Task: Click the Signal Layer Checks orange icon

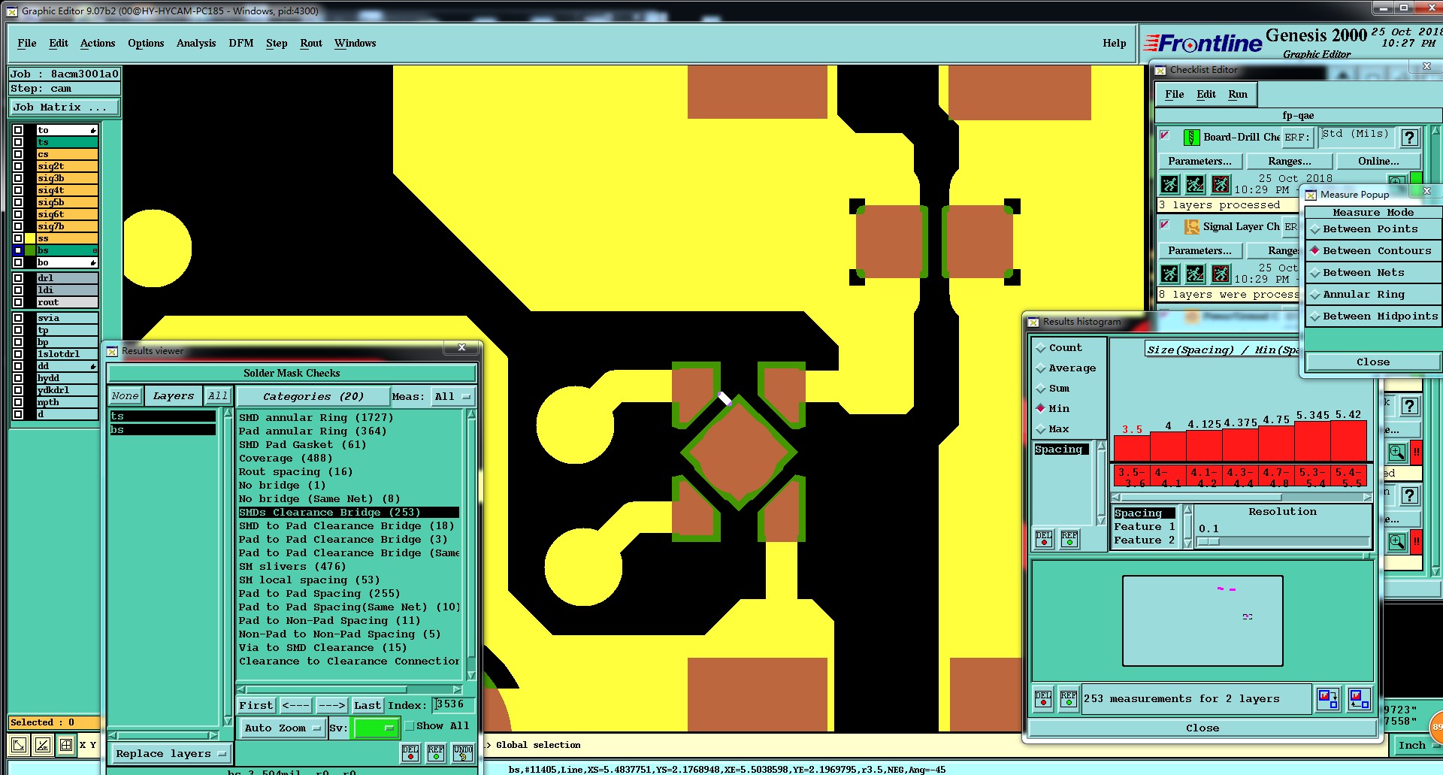Action: (x=1191, y=227)
